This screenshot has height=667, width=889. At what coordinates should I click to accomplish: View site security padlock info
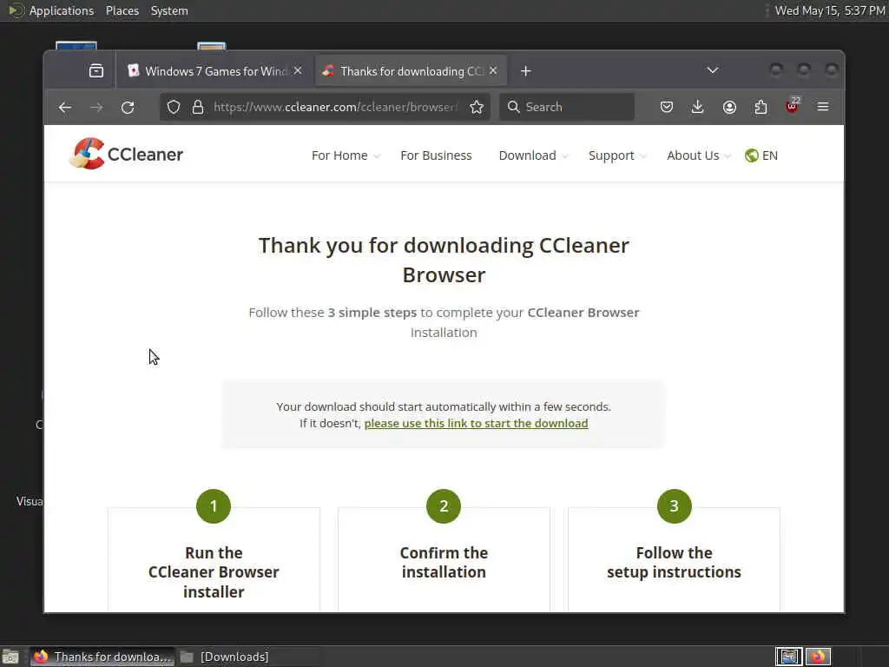click(198, 107)
